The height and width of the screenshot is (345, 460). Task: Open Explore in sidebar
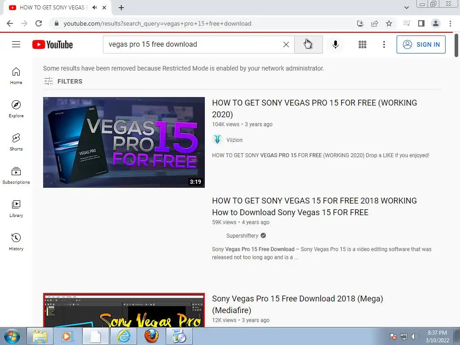tap(16, 109)
